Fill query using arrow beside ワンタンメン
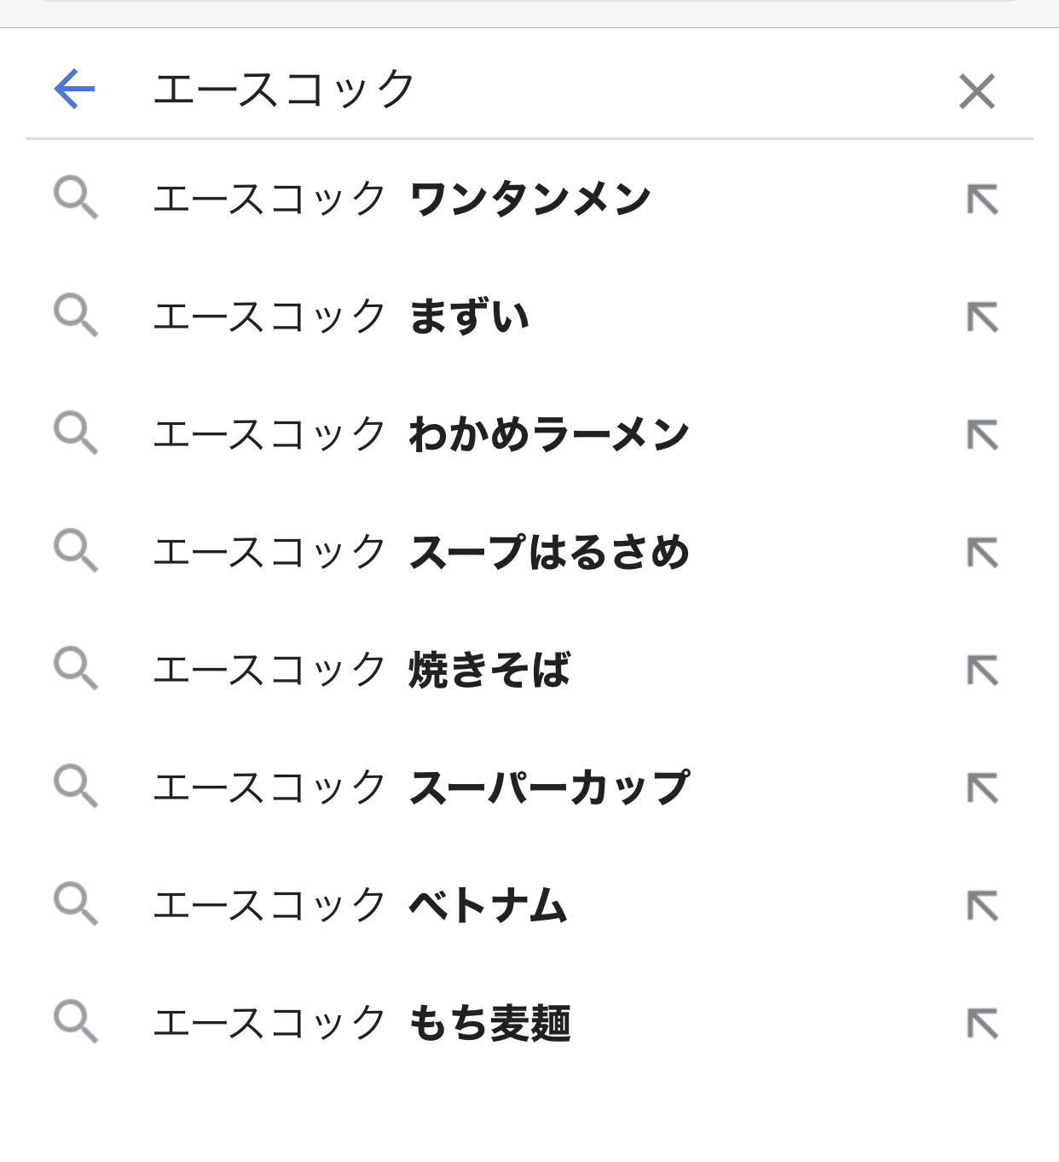Screen dimensions: 1059x1162 982,200
